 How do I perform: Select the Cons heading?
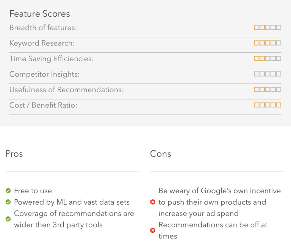click(161, 154)
